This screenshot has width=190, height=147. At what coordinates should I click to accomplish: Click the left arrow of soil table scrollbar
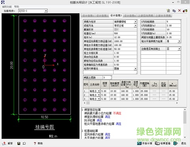[85, 103]
